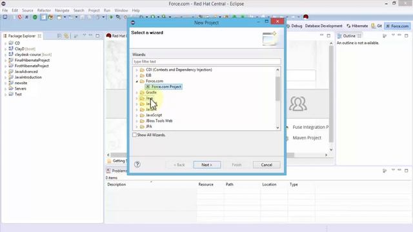Expand the Servers project node

[6, 89]
